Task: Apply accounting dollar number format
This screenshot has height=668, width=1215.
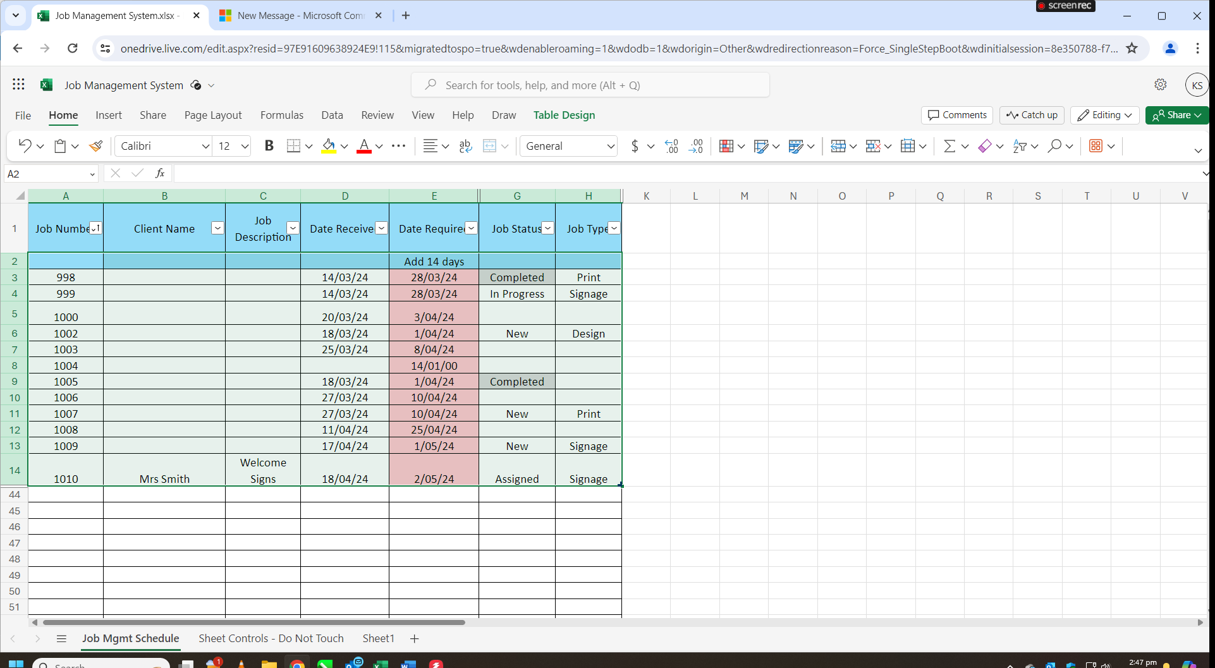Action: pyautogui.click(x=635, y=146)
